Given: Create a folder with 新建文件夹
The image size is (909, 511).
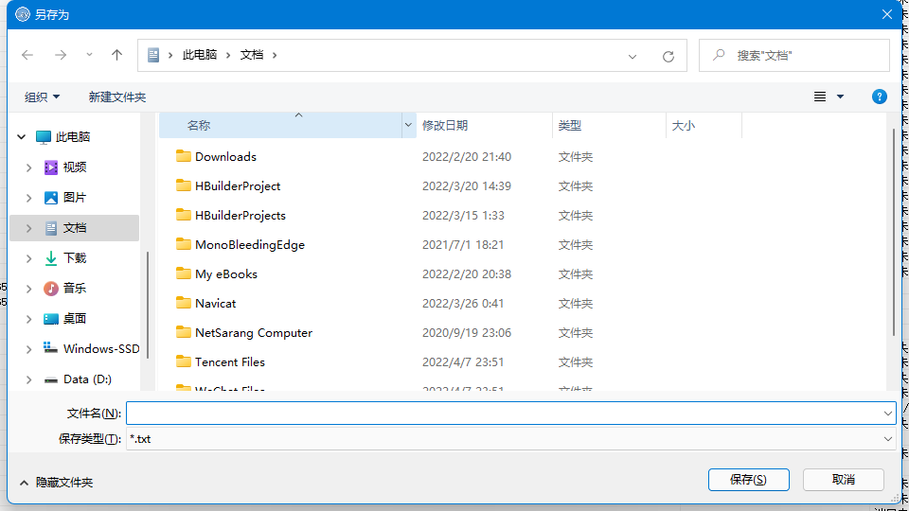Looking at the screenshot, I should coord(117,97).
